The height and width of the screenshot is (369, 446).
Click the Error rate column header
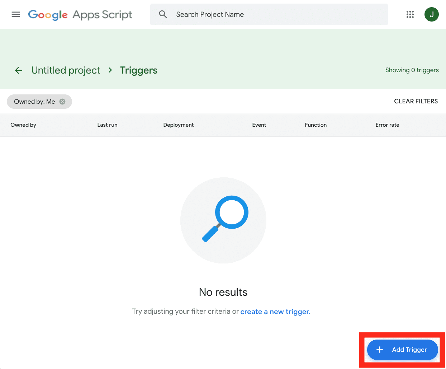coord(387,125)
